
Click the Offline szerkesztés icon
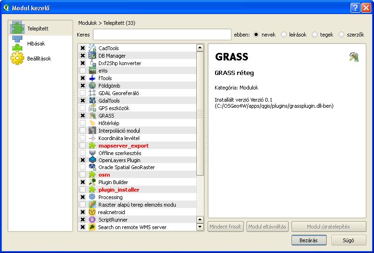[x=92, y=153]
